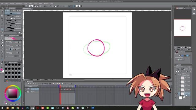196x110 pixels.
Task: Go to the next frame in timeline
Action: 45,84
